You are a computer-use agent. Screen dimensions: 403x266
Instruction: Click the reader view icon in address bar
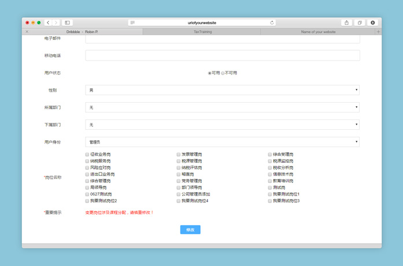(x=133, y=23)
